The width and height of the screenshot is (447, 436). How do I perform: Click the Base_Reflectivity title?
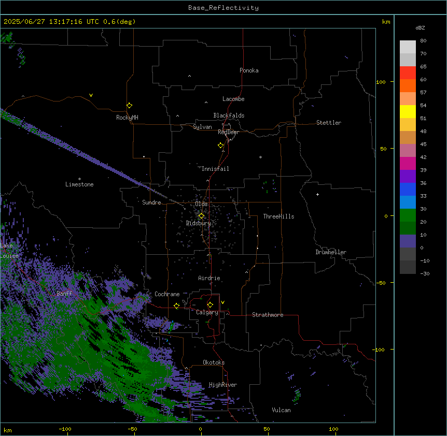click(x=223, y=8)
